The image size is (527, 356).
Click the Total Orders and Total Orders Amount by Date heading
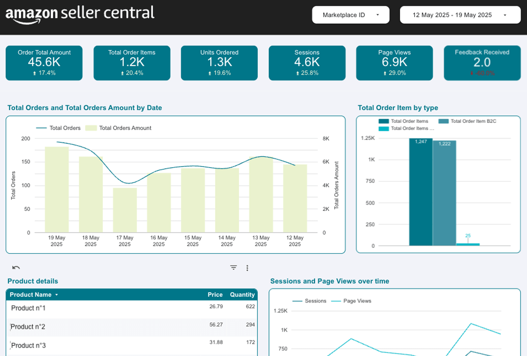pos(85,108)
